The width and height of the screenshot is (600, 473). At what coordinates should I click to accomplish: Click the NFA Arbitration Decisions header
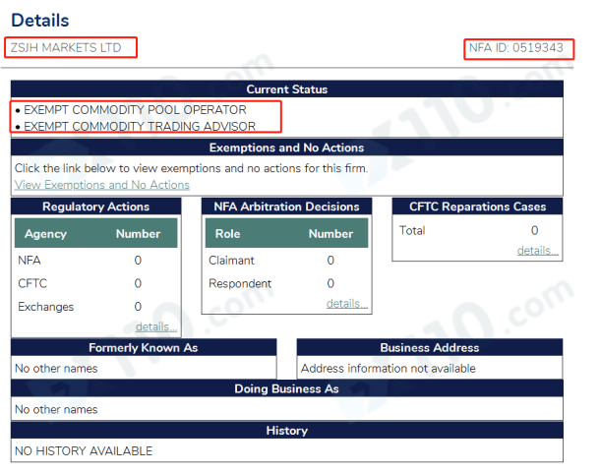tap(286, 207)
